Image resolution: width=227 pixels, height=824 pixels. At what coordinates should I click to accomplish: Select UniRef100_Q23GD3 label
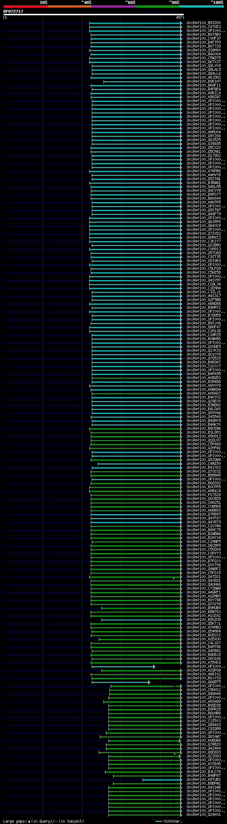click(x=204, y=756)
